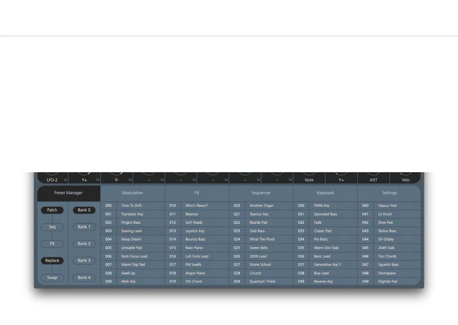Switch to Bank 3
Viewport: 458px width, 325px height.
click(x=84, y=261)
